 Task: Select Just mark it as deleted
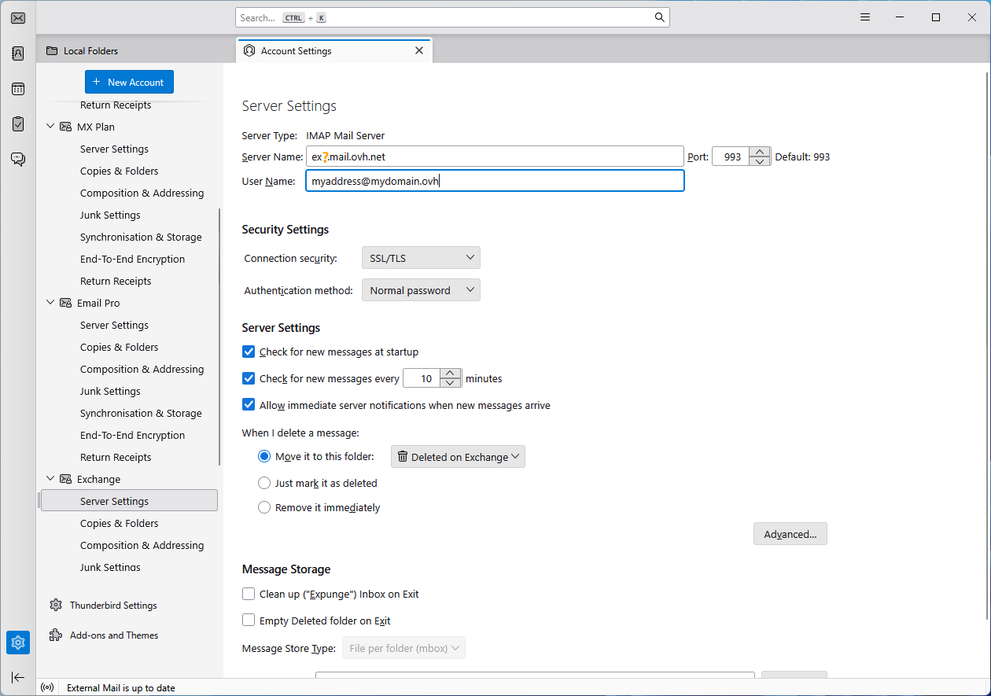pyautogui.click(x=264, y=483)
